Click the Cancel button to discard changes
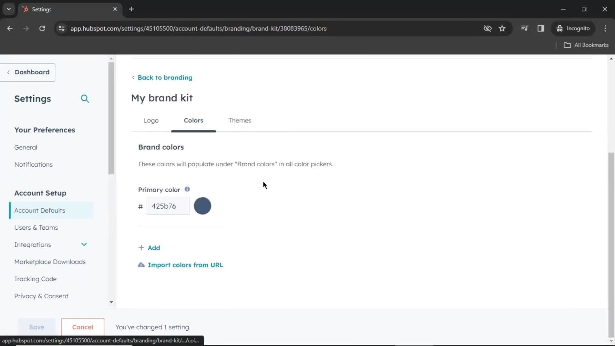Screen dimensions: 615x346 [x=83, y=326]
